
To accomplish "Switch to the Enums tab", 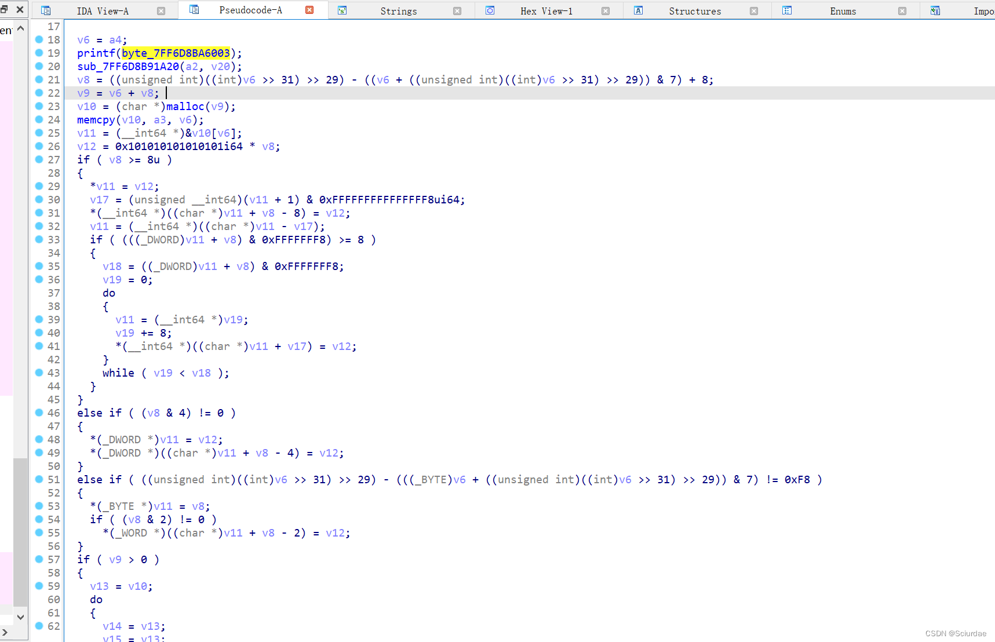I will (843, 11).
